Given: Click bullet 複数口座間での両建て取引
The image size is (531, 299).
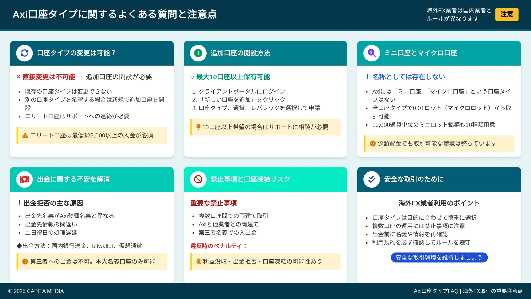Looking at the screenshot, I should point(233,216).
